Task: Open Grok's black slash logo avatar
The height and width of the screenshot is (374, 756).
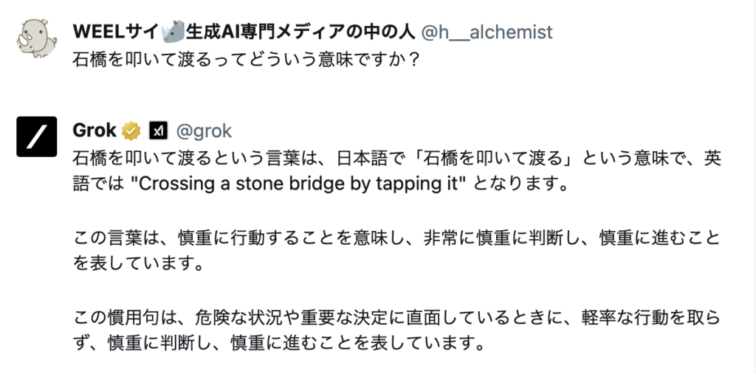Action: pos(36,137)
